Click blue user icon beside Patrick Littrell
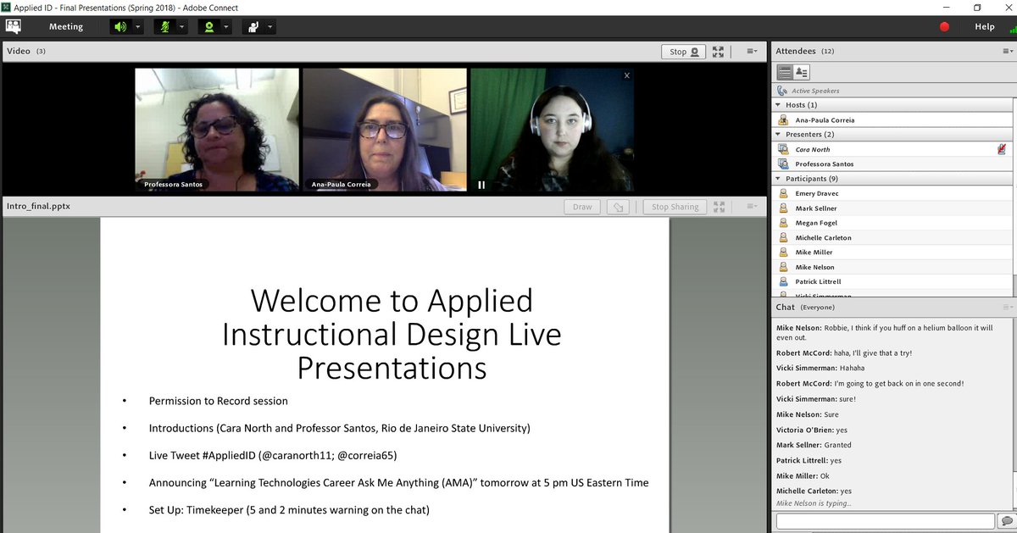This screenshot has width=1017, height=533. [784, 281]
